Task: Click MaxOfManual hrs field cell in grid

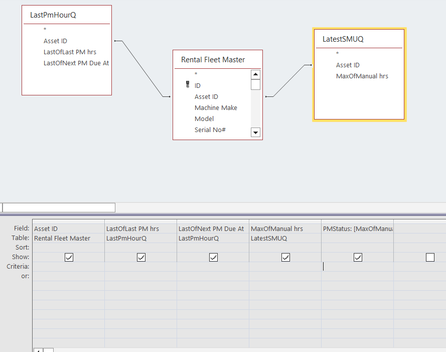Action: (x=285, y=228)
